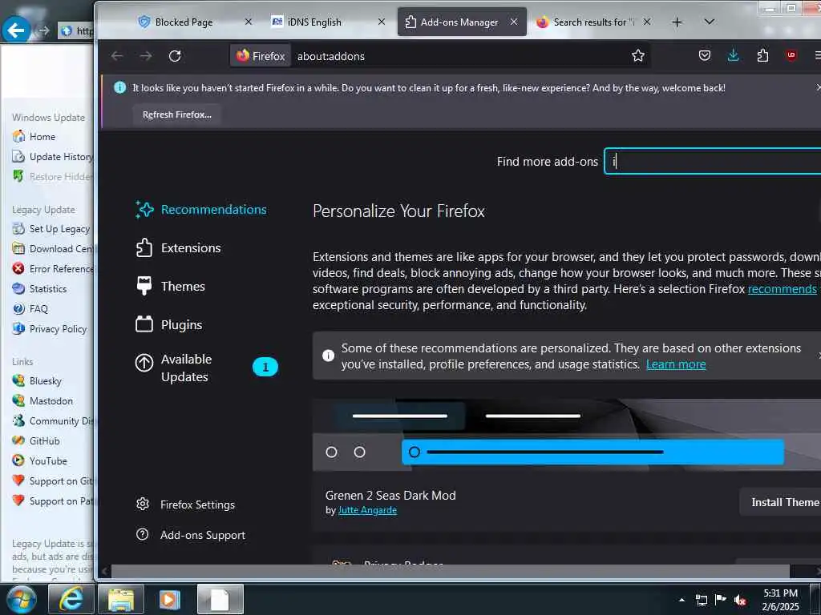Open Statistics in the Legacy Update sidebar
Image resolution: width=821 pixels, height=615 pixels.
[39, 288]
